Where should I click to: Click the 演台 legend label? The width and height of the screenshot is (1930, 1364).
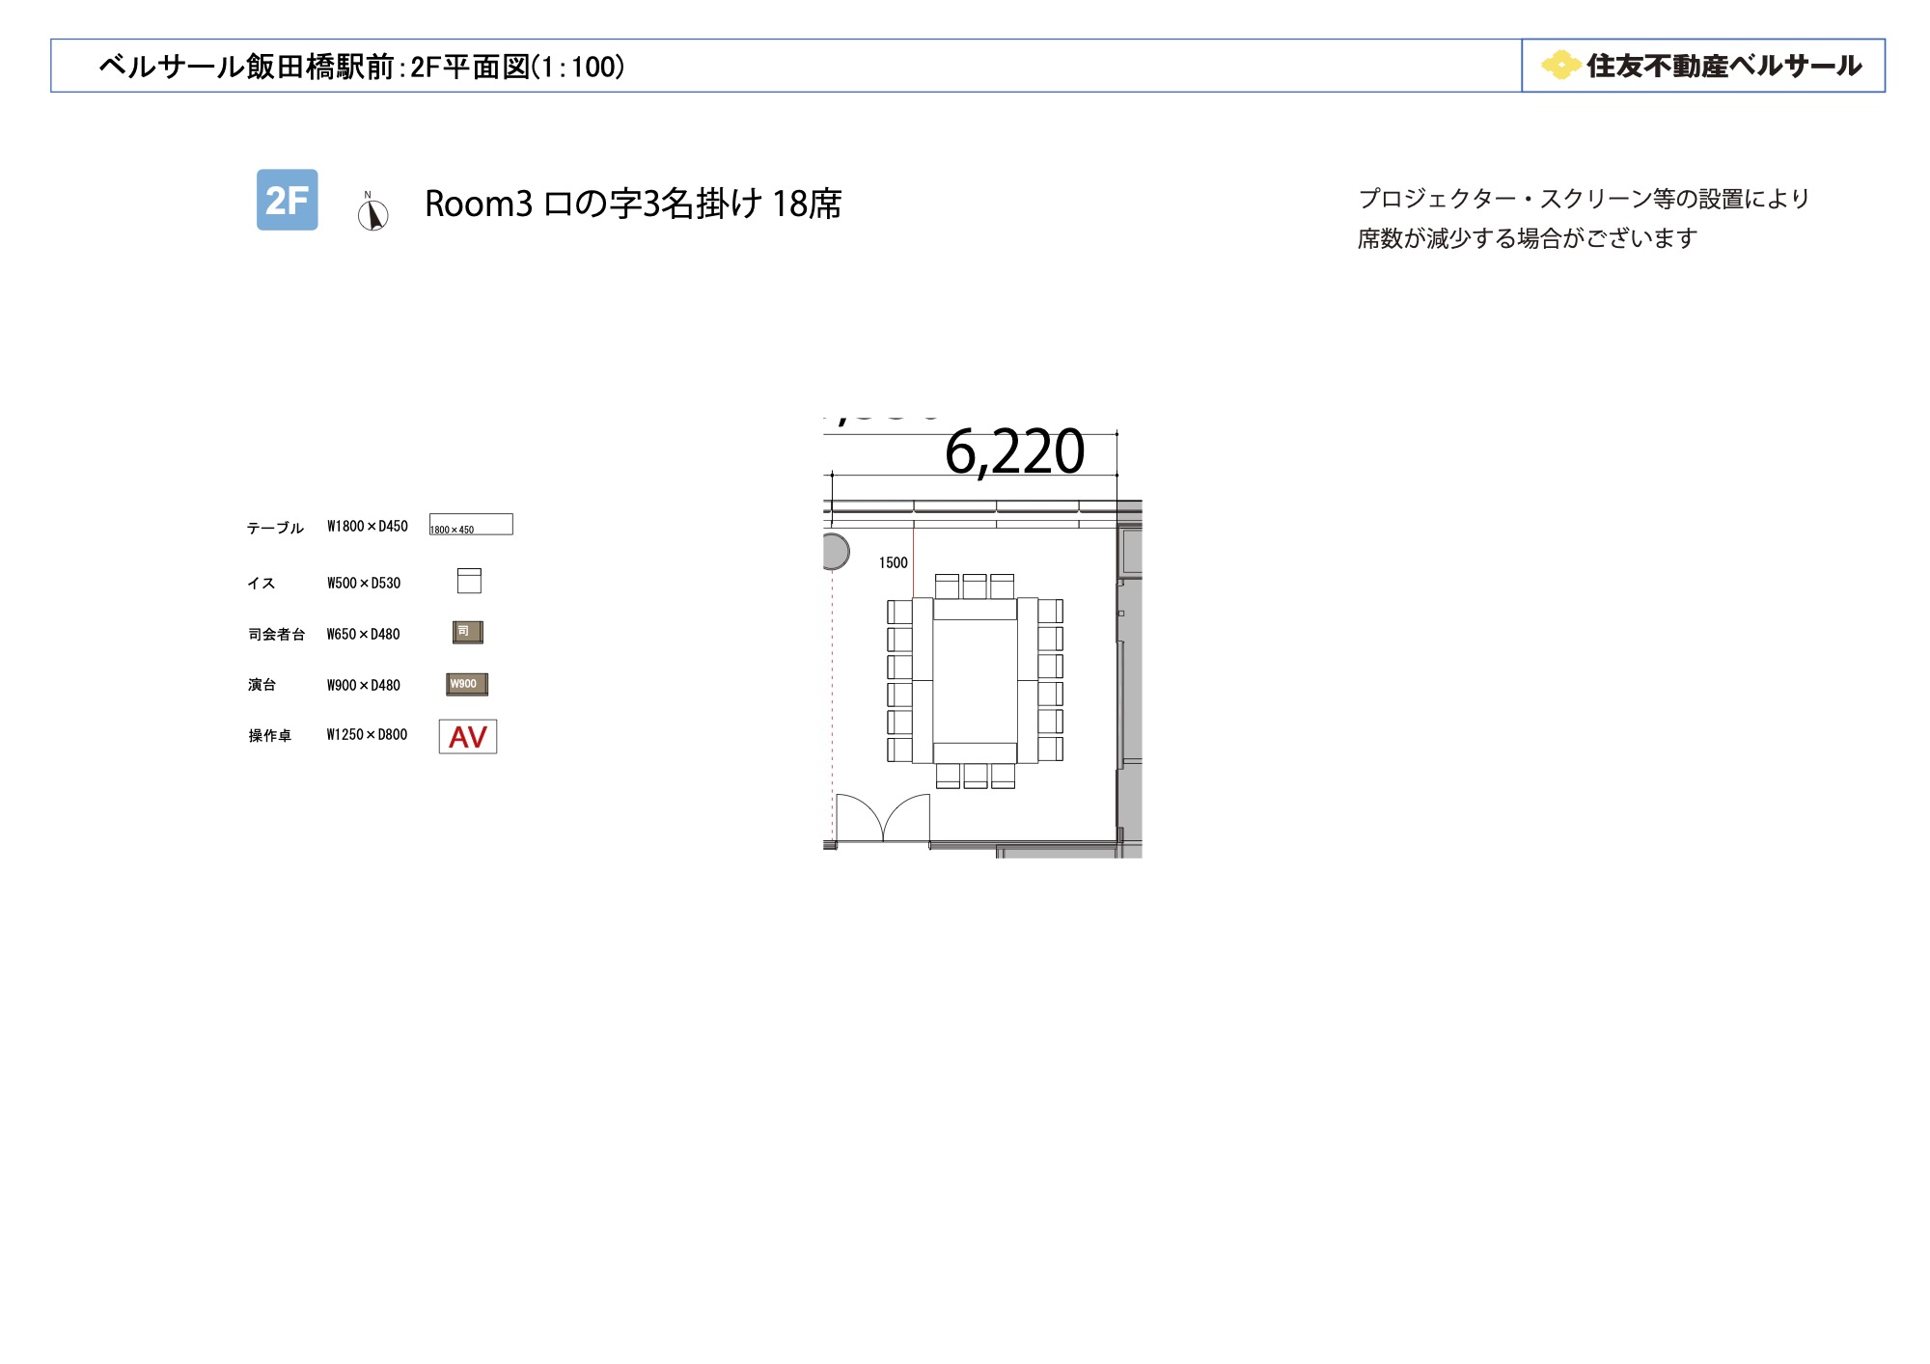click(x=262, y=684)
